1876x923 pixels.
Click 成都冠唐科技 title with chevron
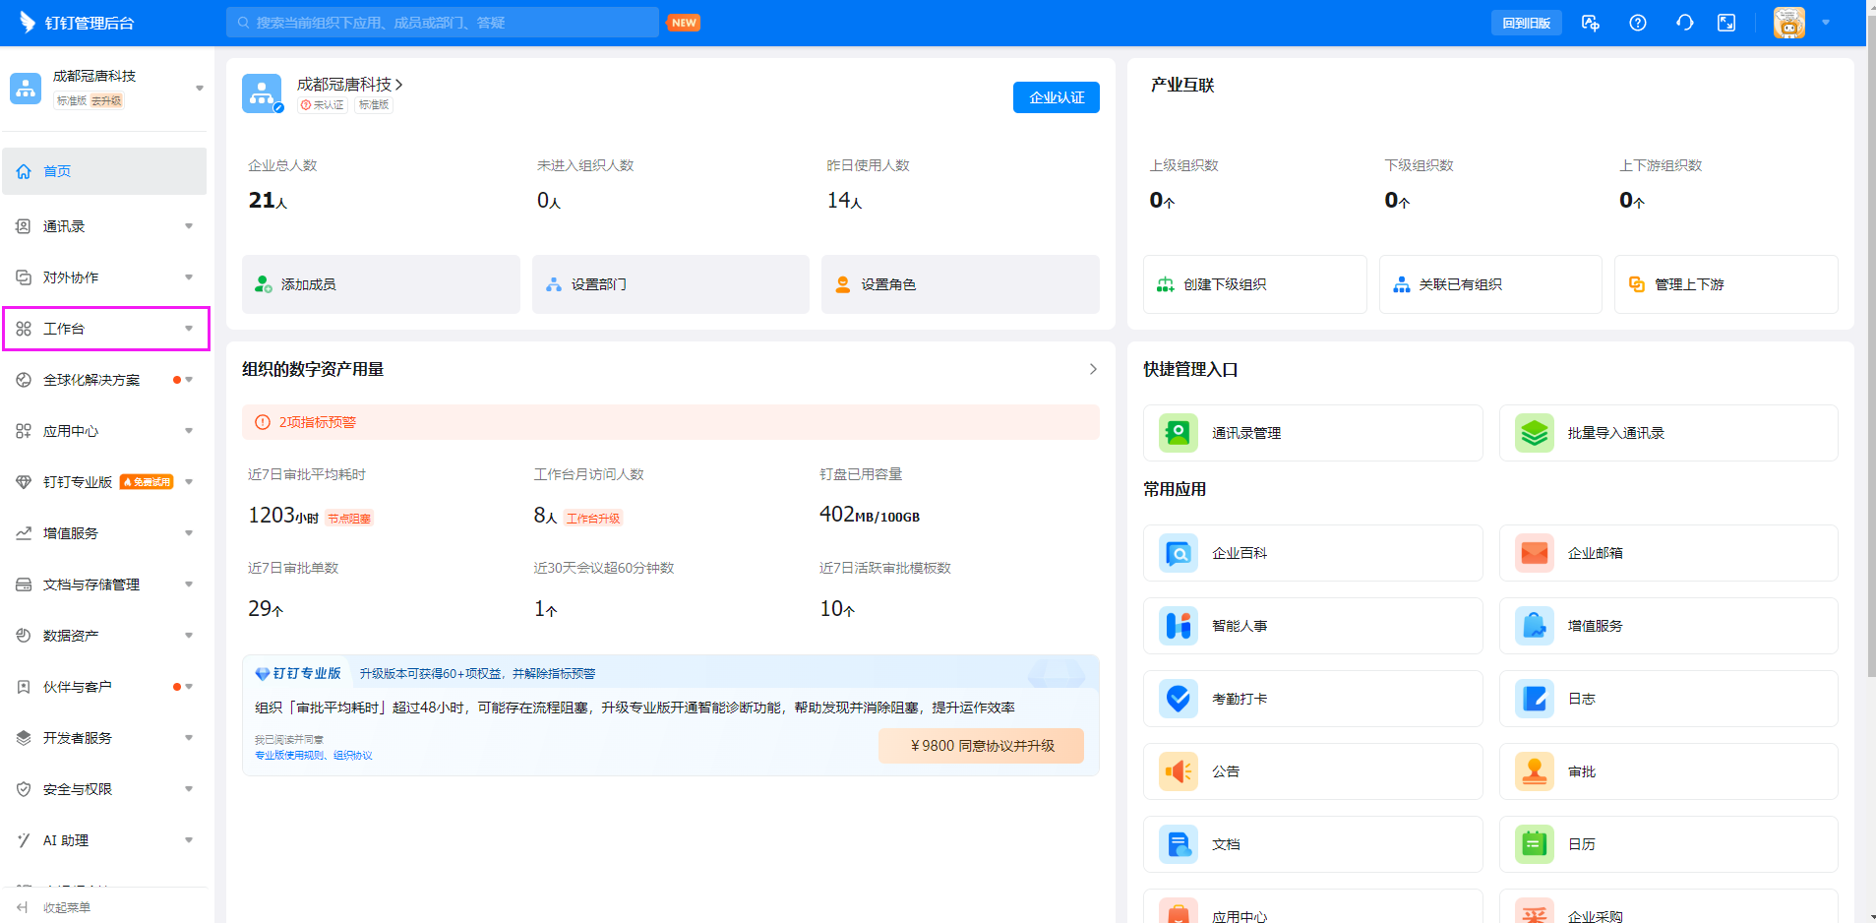click(350, 85)
